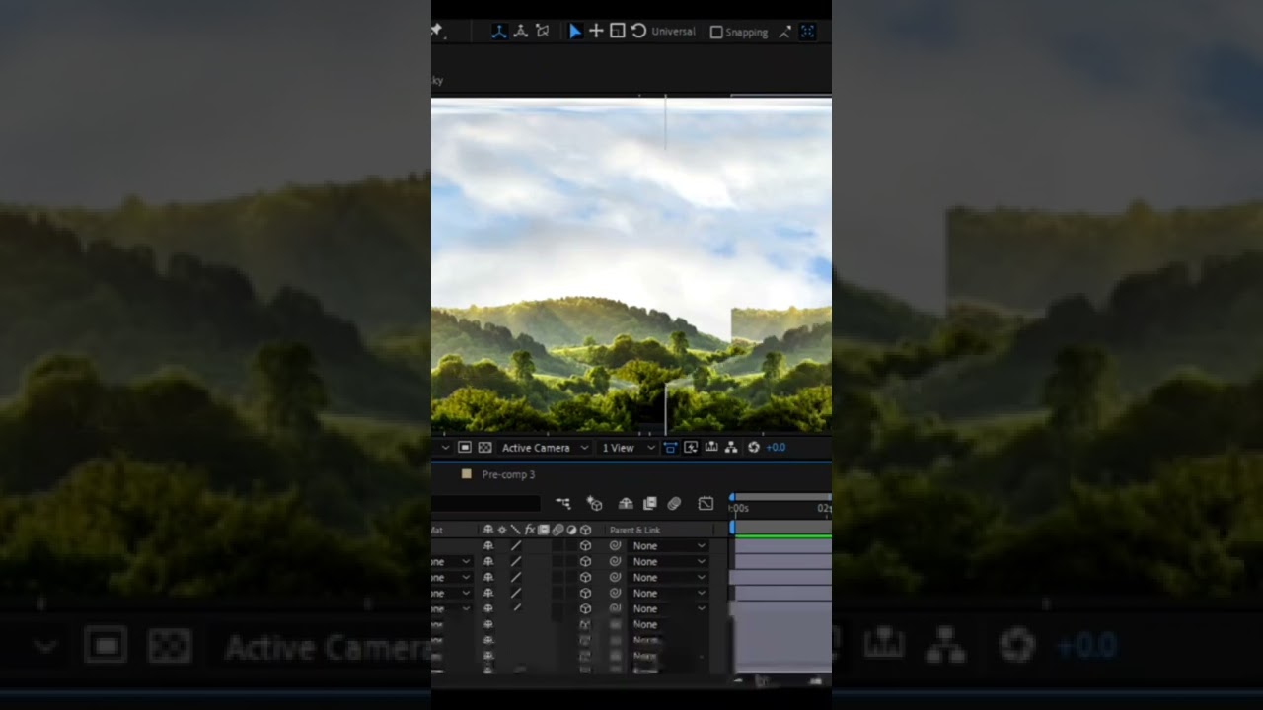Click the Fast Previews lightning icon
The image size is (1263, 710).
pos(691,448)
